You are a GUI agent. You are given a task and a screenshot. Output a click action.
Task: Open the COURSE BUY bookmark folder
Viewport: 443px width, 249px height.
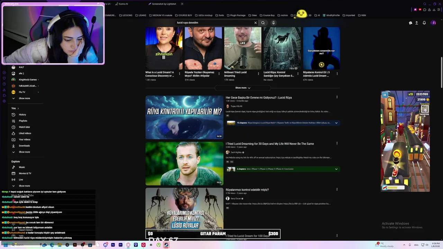tap(183, 15)
